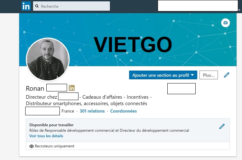Open the '301 relations' link
This screenshot has height=160, width=242.
coord(92,111)
